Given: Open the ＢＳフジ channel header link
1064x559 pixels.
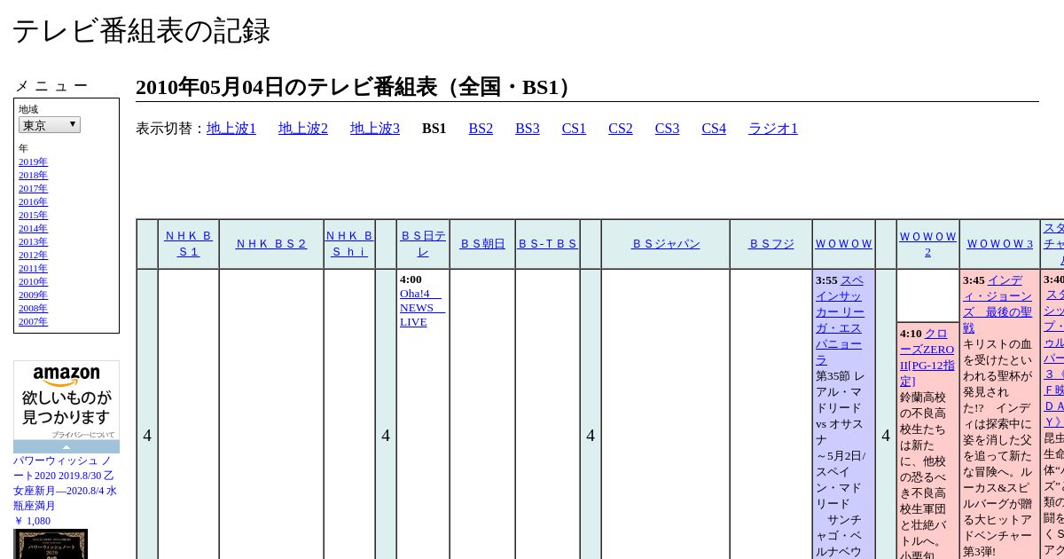Looking at the screenshot, I should [771, 244].
